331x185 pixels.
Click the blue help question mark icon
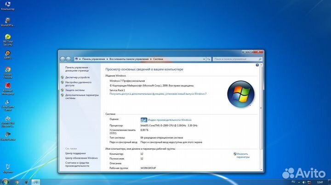coord(257,65)
